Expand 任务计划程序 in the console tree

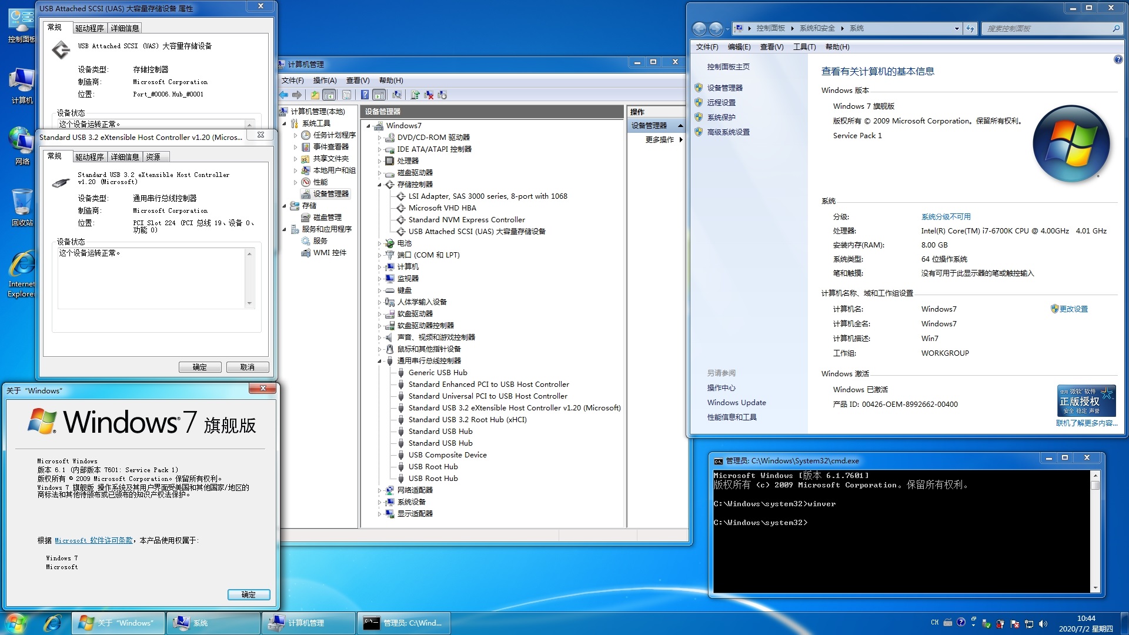coord(295,135)
